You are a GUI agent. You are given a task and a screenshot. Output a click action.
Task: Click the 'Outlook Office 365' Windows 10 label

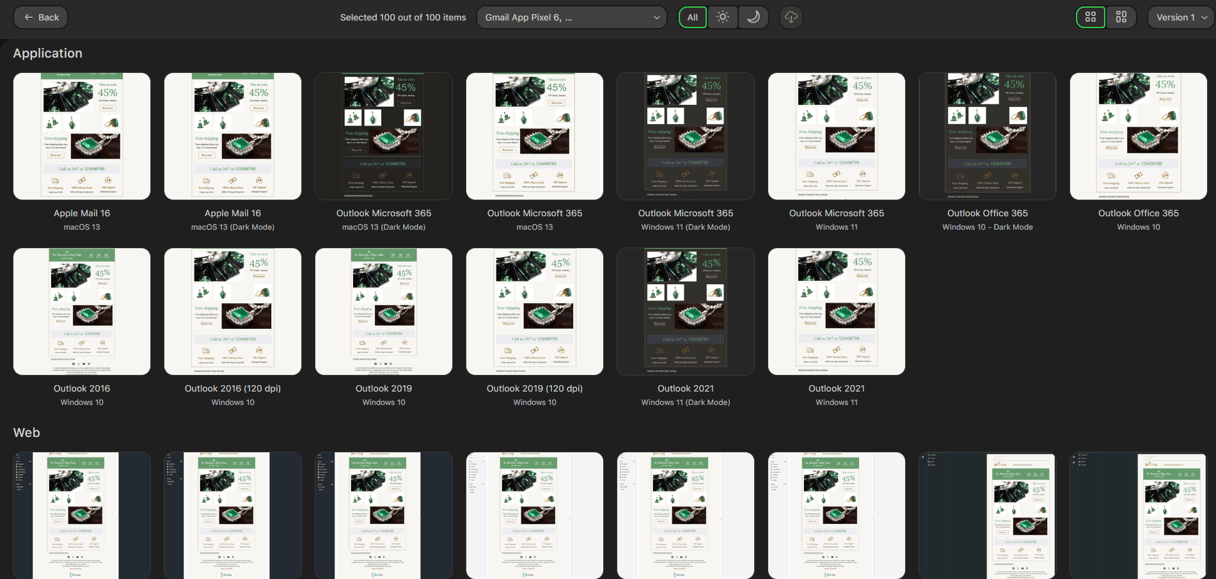point(1139,213)
